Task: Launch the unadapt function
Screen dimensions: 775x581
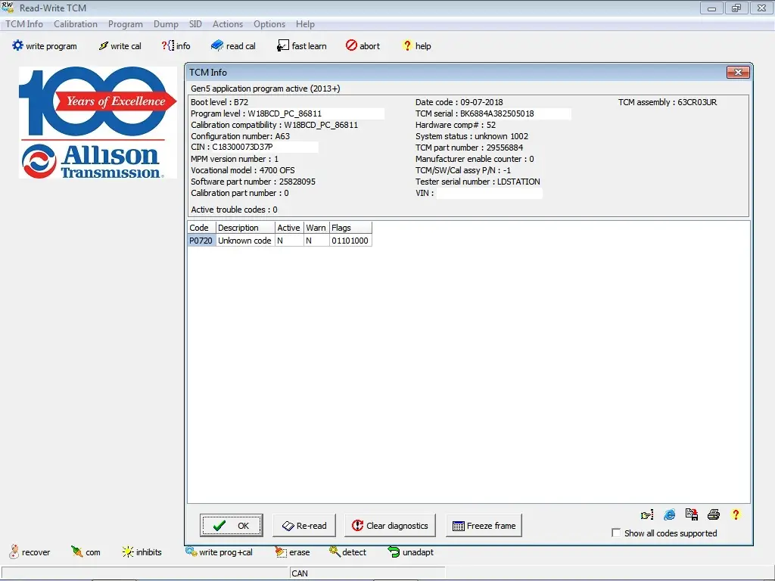Action: click(x=410, y=552)
